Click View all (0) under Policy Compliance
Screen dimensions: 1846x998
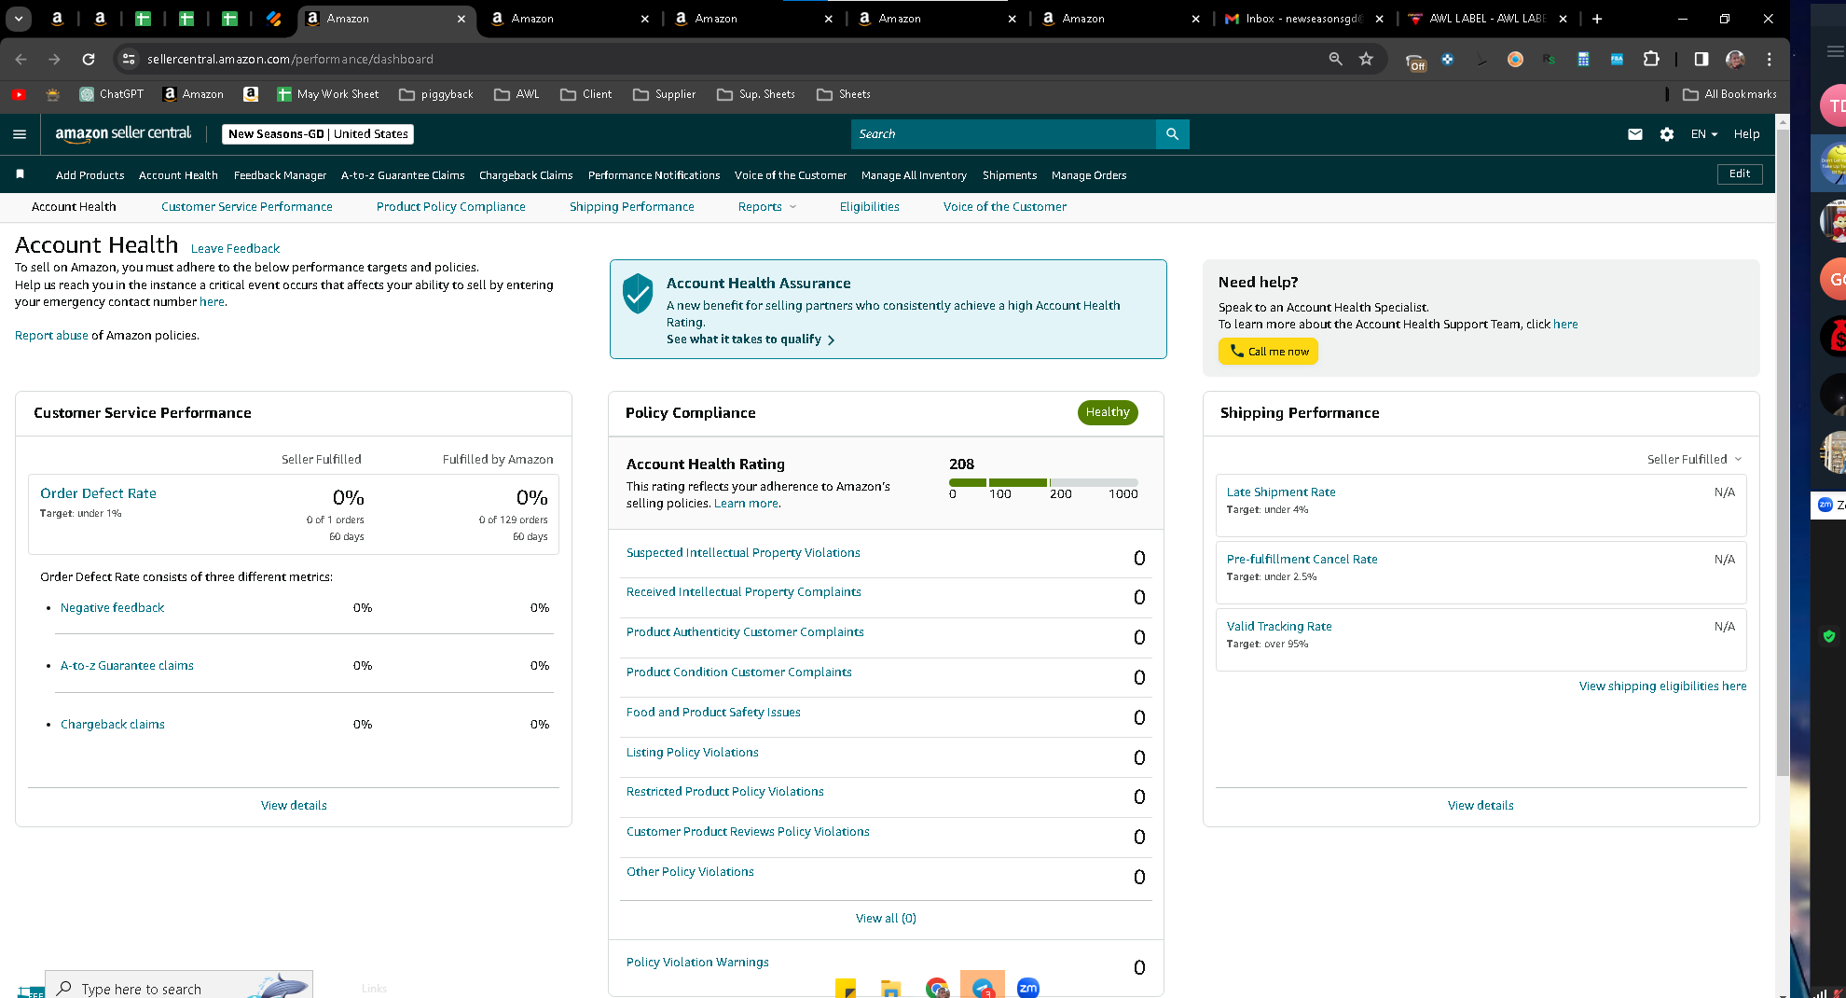(x=886, y=919)
